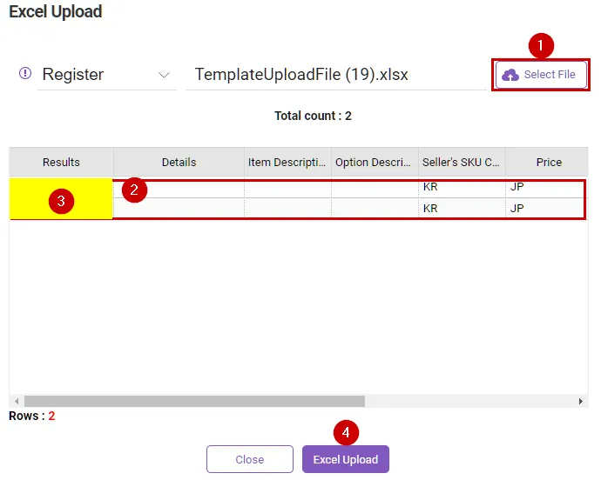Click the right scroll arrow of the table

581,401
